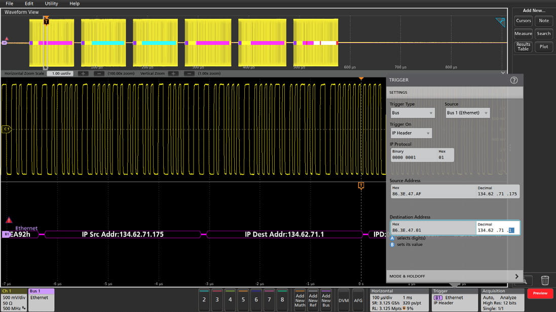
Task: Edit the IP Protocol binary value
Action: pyautogui.click(x=414, y=155)
